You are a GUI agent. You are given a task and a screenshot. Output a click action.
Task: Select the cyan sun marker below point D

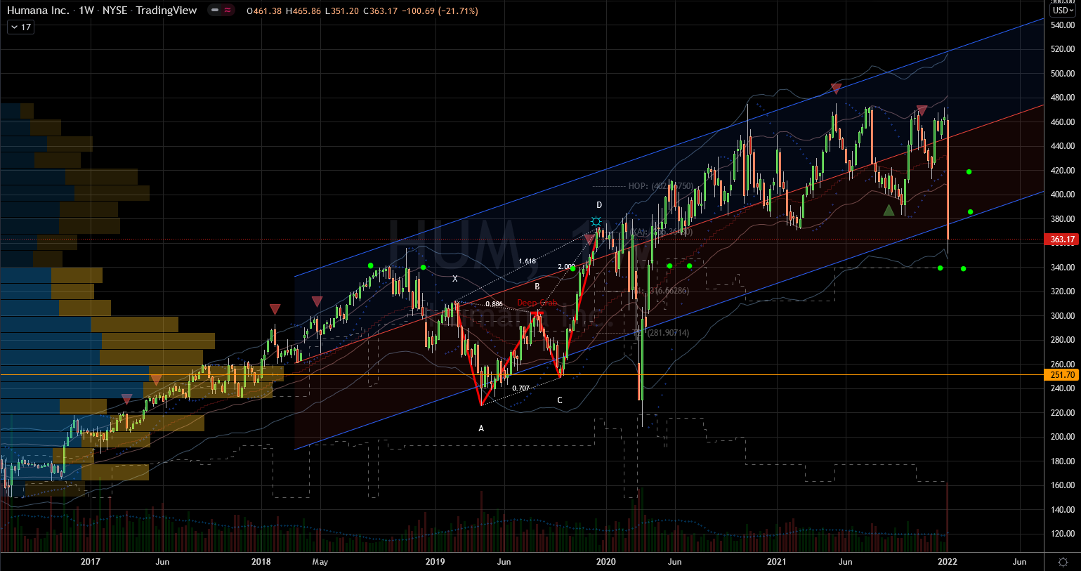(x=596, y=223)
